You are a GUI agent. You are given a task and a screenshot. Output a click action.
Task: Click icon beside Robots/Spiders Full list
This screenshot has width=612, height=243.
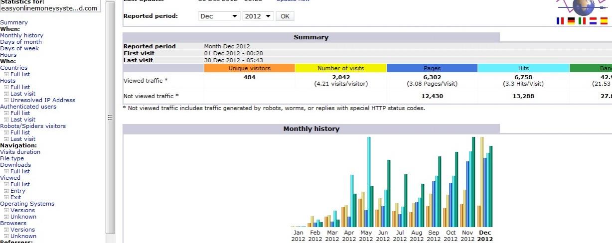pyautogui.click(x=6, y=132)
